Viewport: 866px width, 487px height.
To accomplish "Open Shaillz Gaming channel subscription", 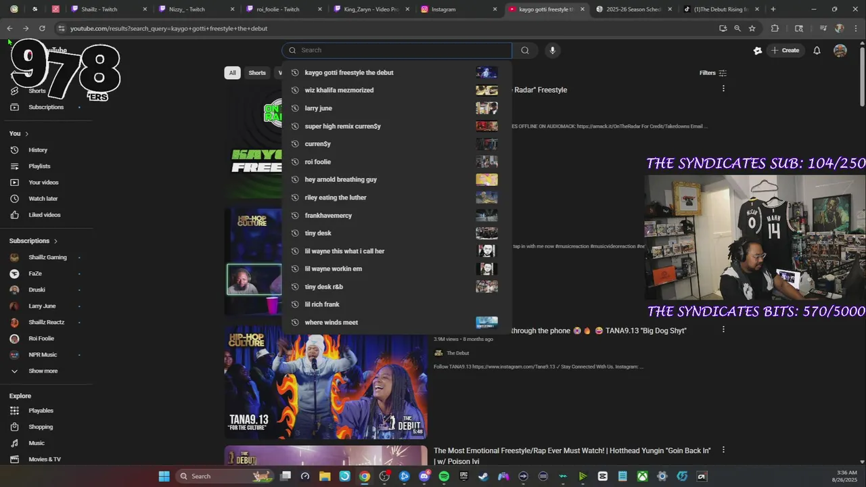I will [x=47, y=257].
